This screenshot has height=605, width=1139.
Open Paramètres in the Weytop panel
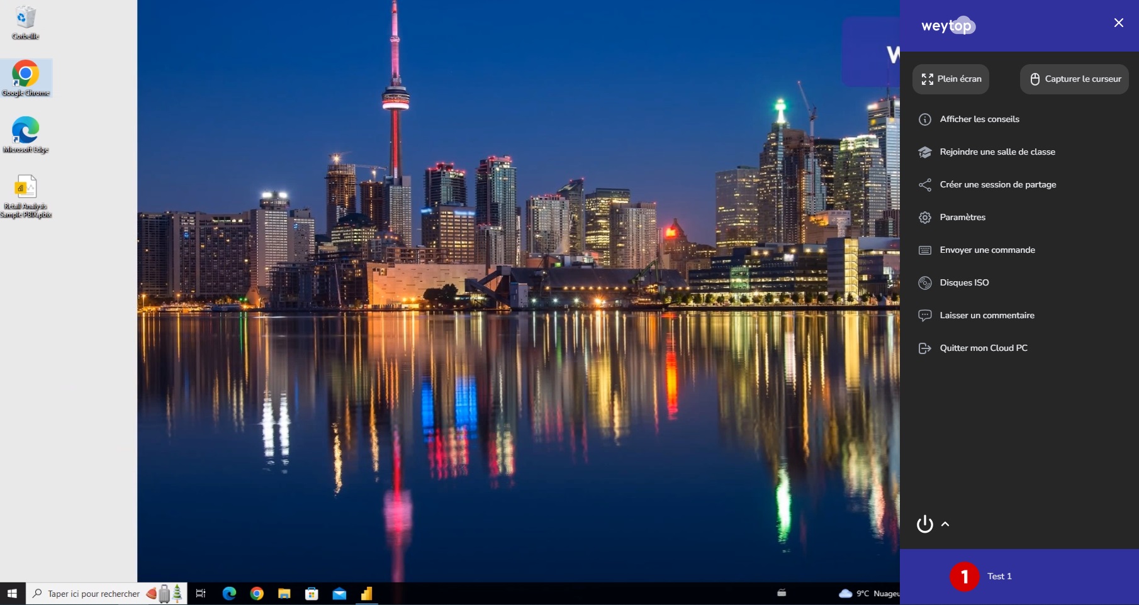tap(962, 217)
